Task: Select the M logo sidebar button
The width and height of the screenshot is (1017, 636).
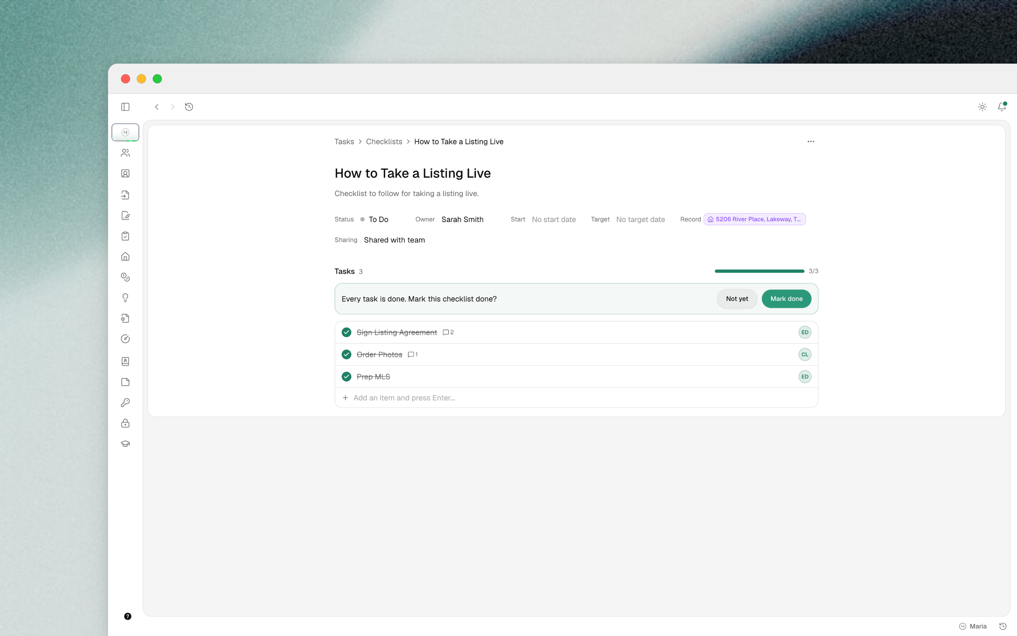Action: pos(125,132)
